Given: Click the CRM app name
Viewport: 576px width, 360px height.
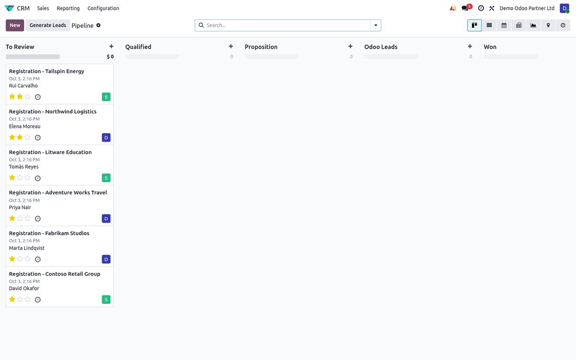Looking at the screenshot, I should (x=23, y=8).
